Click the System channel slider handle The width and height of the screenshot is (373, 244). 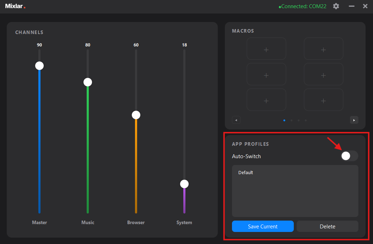pyautogui.click(x=184, y=184)
